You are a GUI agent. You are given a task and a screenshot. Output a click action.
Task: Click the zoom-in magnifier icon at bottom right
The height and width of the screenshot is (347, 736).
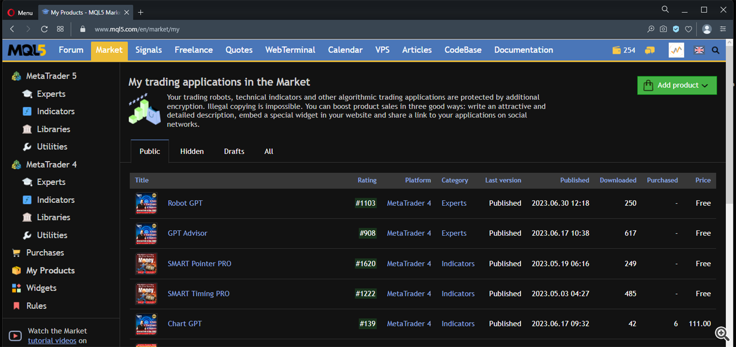coord(722,333)
